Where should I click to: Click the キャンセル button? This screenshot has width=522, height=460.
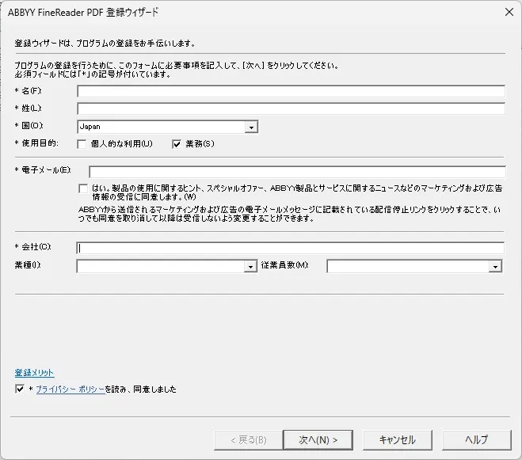tap(397, 440)
